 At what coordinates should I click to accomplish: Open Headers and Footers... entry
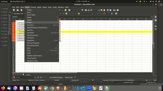pos(42,56)
